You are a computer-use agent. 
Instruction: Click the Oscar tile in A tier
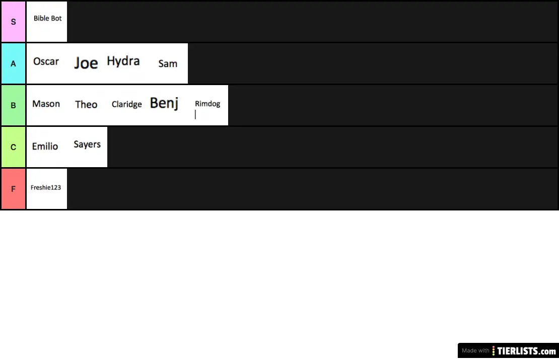[47, 63]
